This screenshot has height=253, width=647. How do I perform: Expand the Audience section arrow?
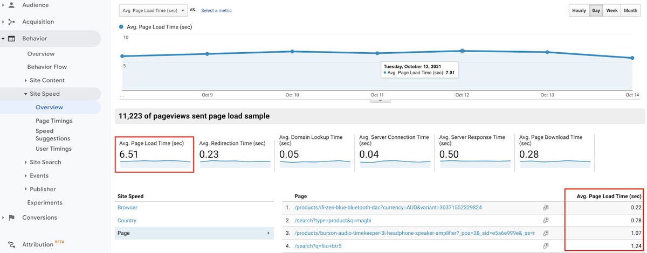tap(3, 5)
